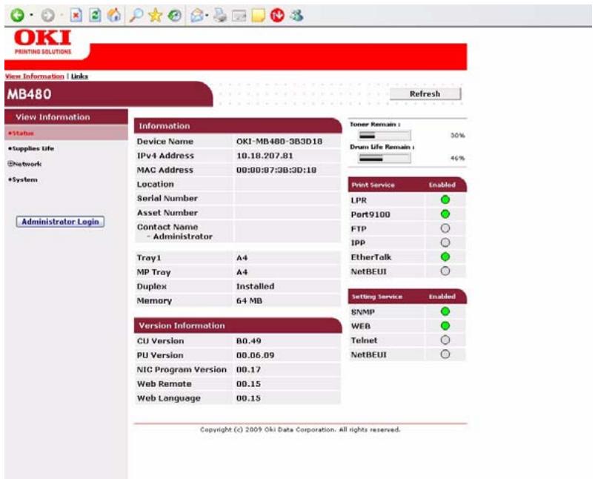Click the grey edit icon in toolbar
The width and height of the screenshot is (595, 479).
[239, 15]
